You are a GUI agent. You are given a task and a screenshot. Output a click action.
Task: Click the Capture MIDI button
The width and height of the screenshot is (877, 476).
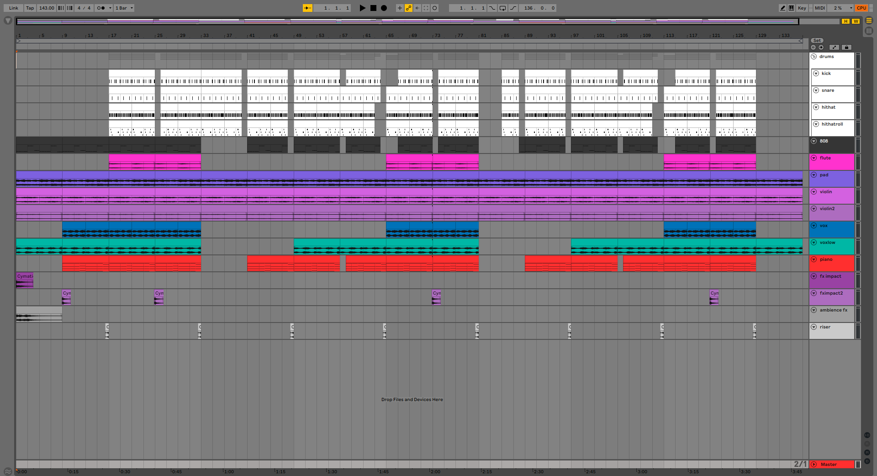click(426, 8)
